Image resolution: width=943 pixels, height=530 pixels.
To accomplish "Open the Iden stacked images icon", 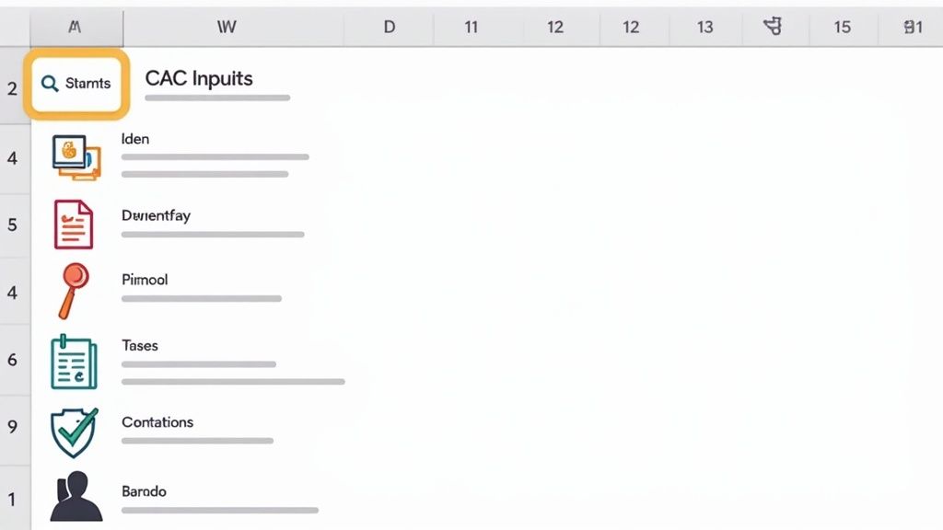I will coord(76,156).
